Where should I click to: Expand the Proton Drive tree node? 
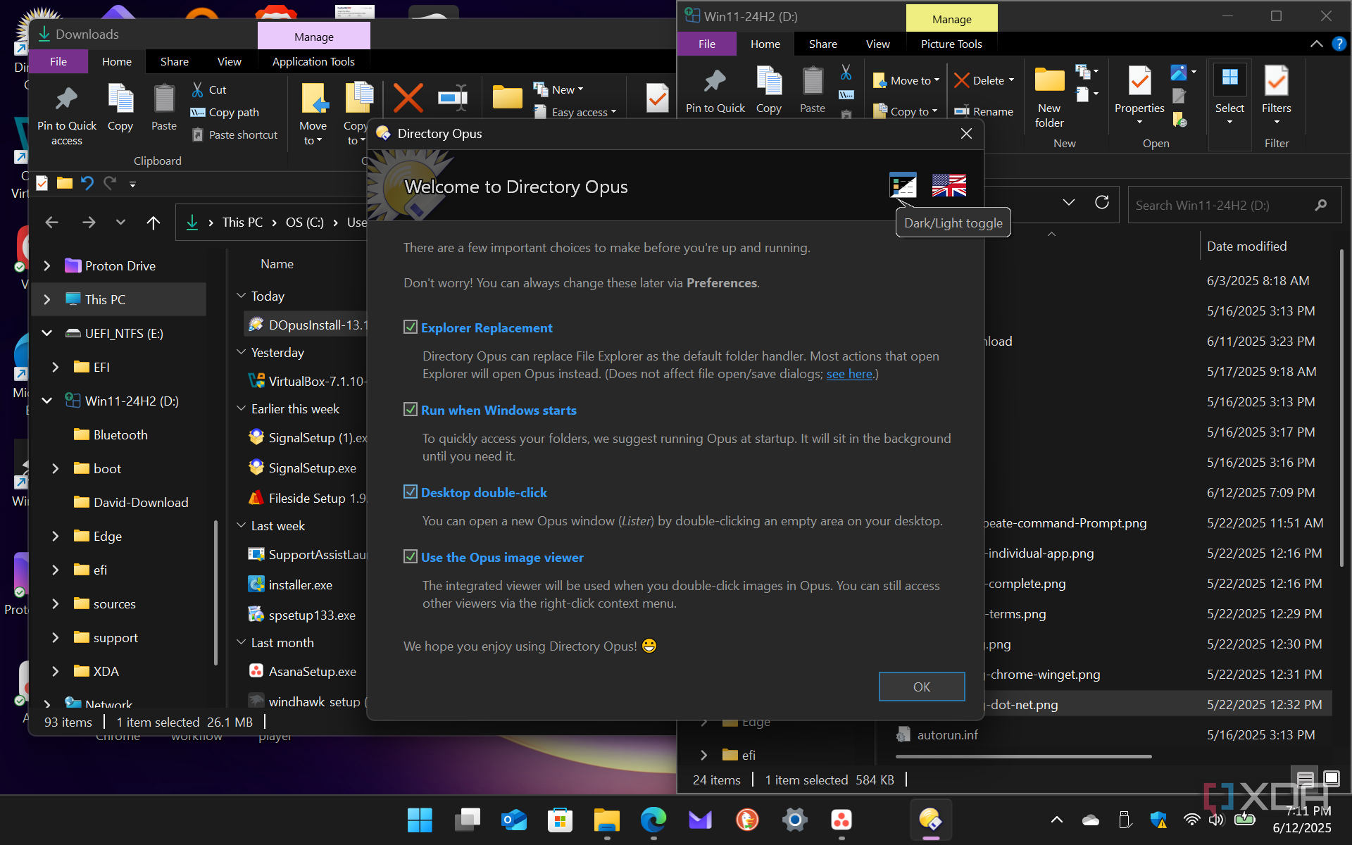click(46, 265)
